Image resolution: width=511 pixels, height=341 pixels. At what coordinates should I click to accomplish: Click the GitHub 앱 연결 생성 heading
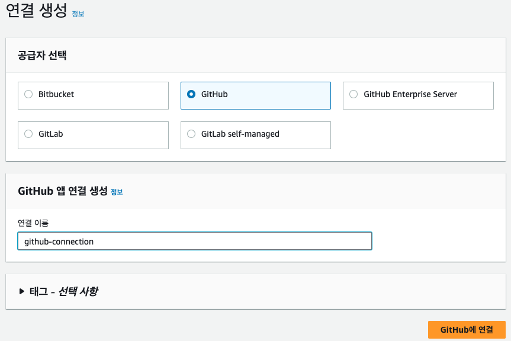(63, 191)
